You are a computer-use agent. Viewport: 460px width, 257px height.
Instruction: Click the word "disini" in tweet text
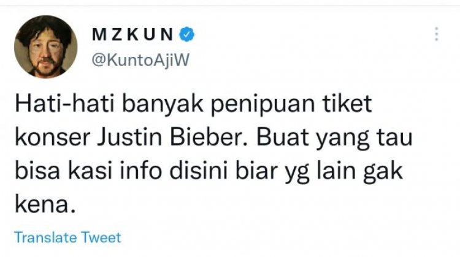coord(199,170)
